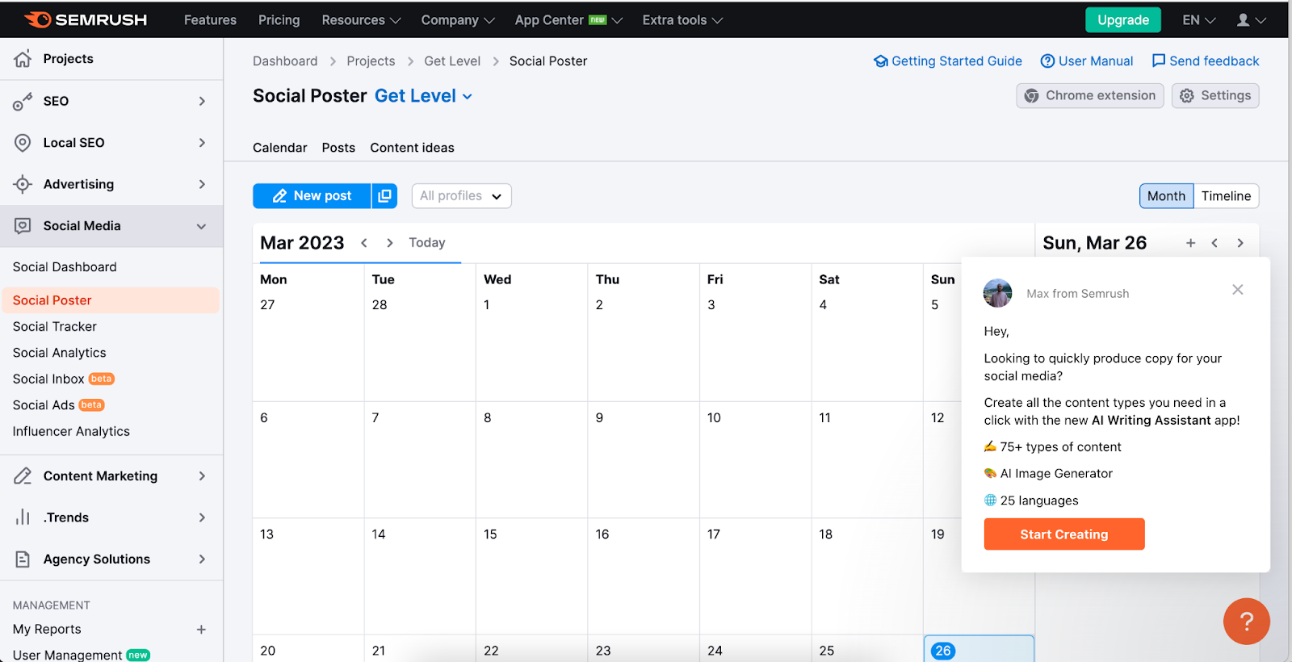Open the User Manual link

[x=1087, y=61]
